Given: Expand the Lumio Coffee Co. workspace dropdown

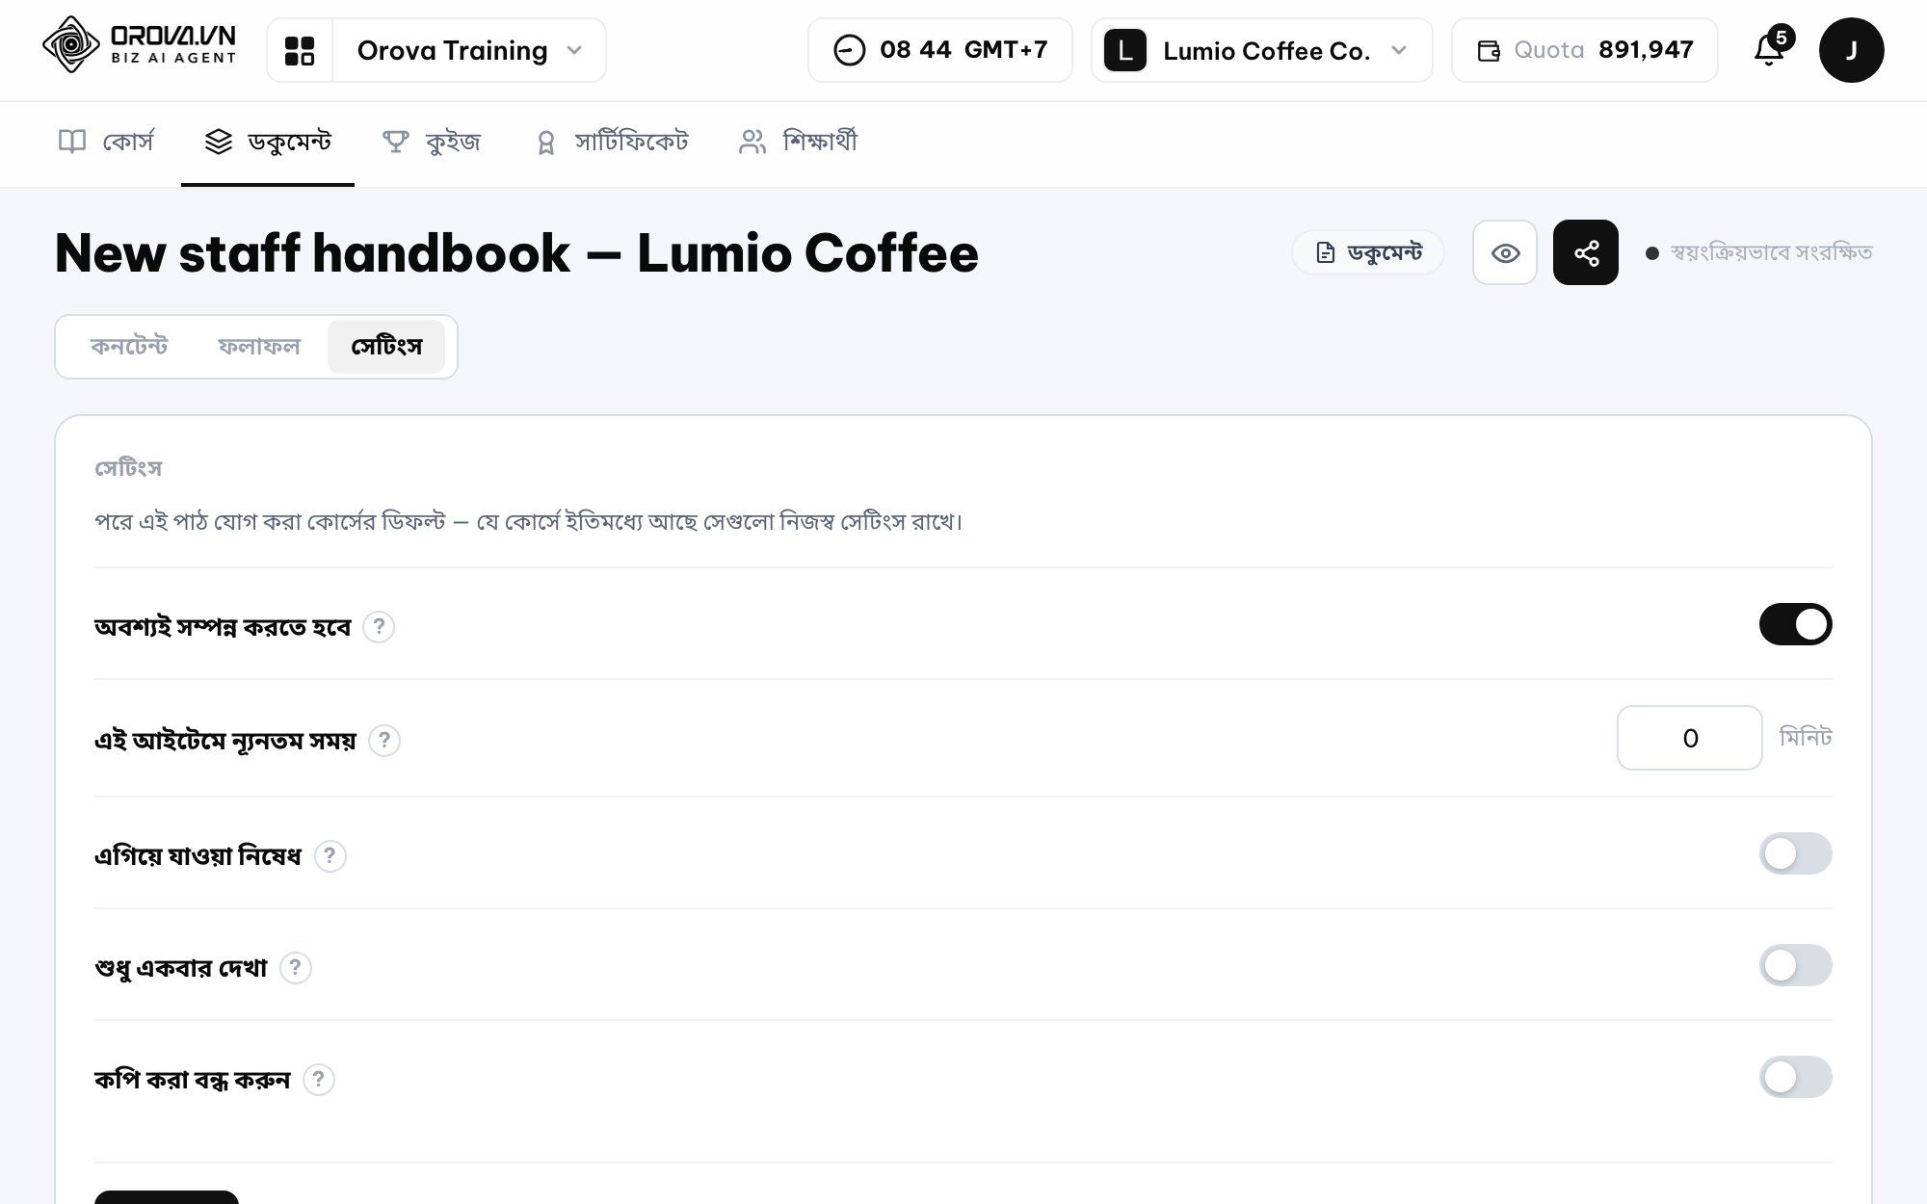Looking at the screenshot, I should pos(1262,50).
